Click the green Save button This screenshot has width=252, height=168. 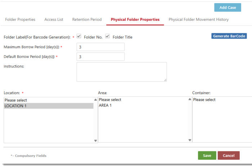(x=207, y=155)
